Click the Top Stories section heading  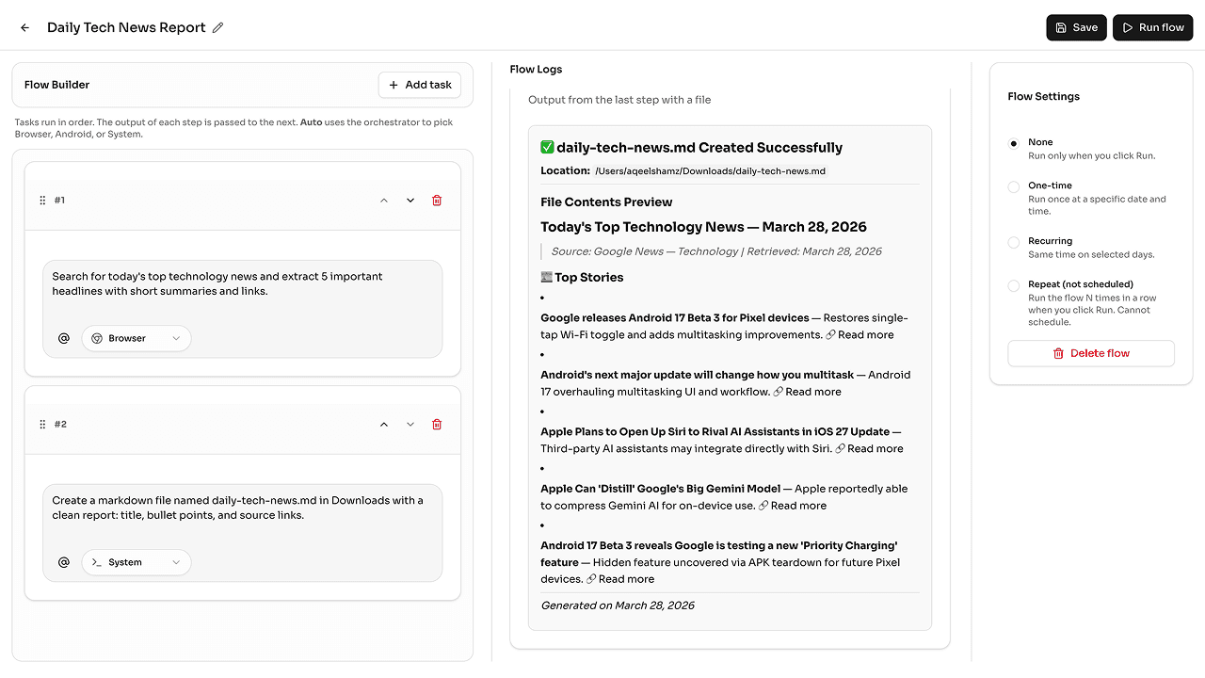point(582,278)
